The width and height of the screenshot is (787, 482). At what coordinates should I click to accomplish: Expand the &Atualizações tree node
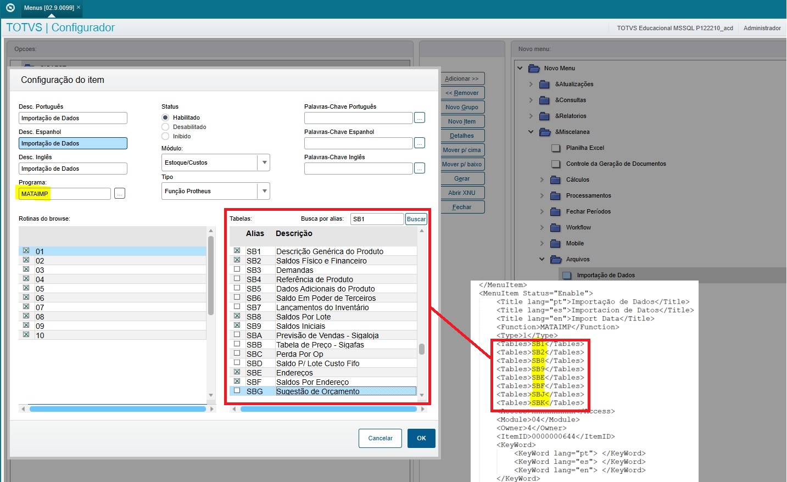coord(531,84)
